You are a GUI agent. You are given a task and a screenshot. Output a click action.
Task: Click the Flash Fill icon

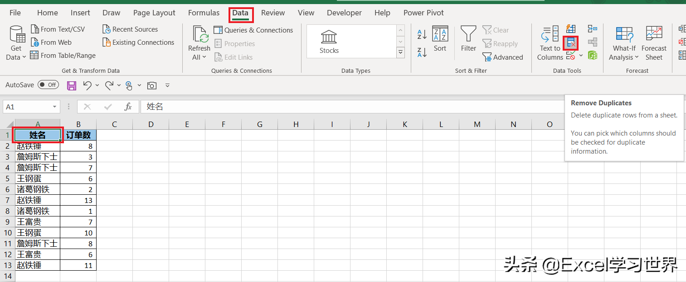tap(571, 29)
